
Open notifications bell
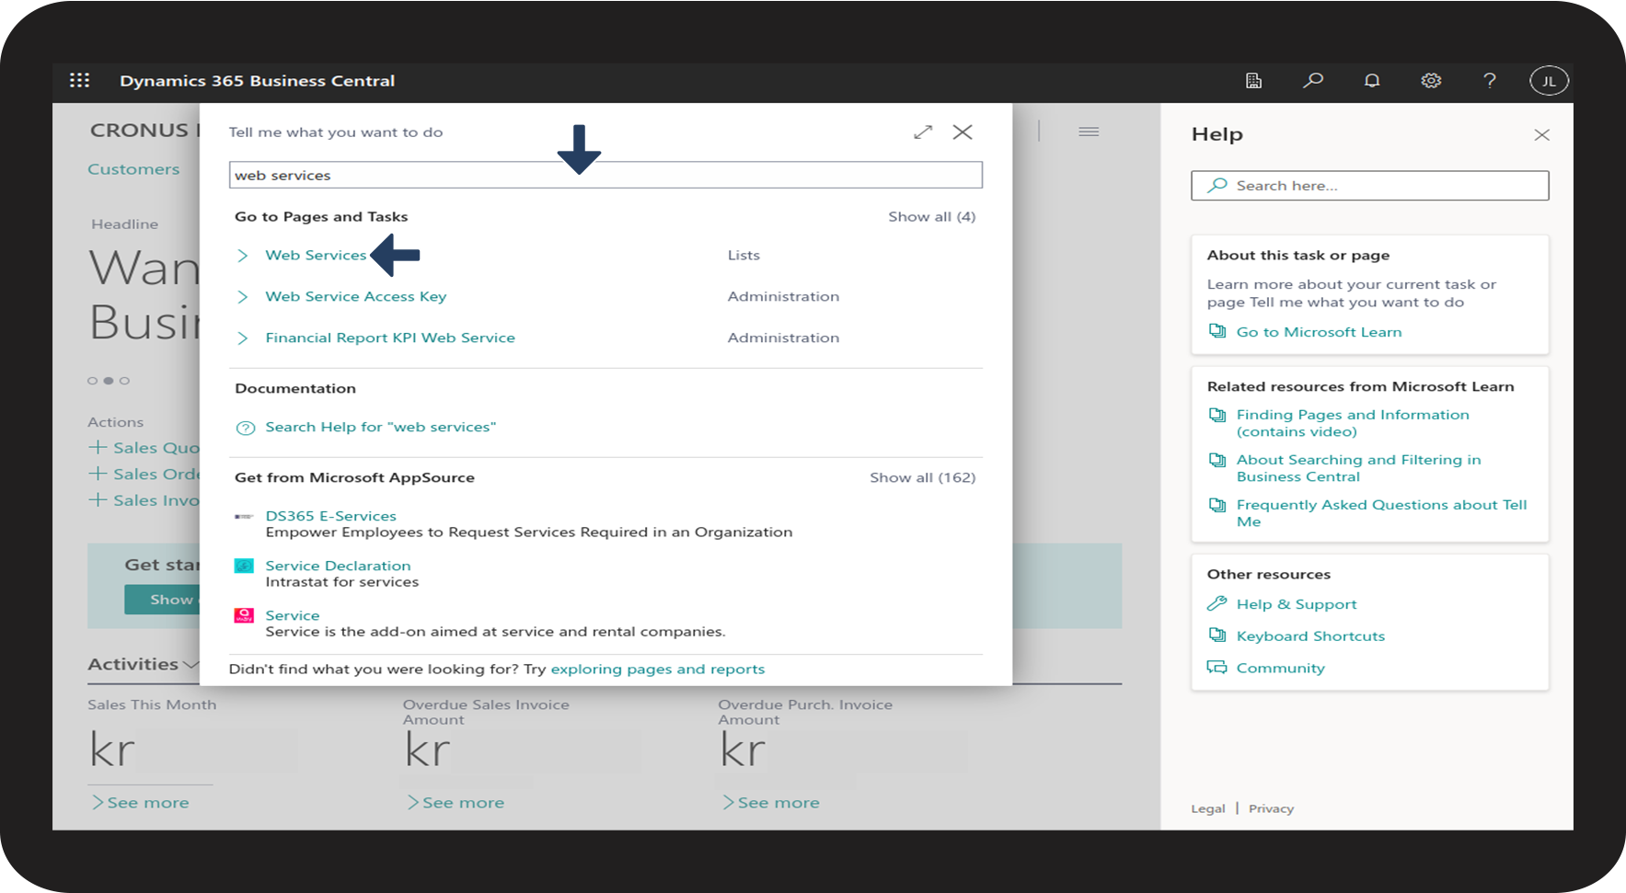click(x=1372, y=81)
